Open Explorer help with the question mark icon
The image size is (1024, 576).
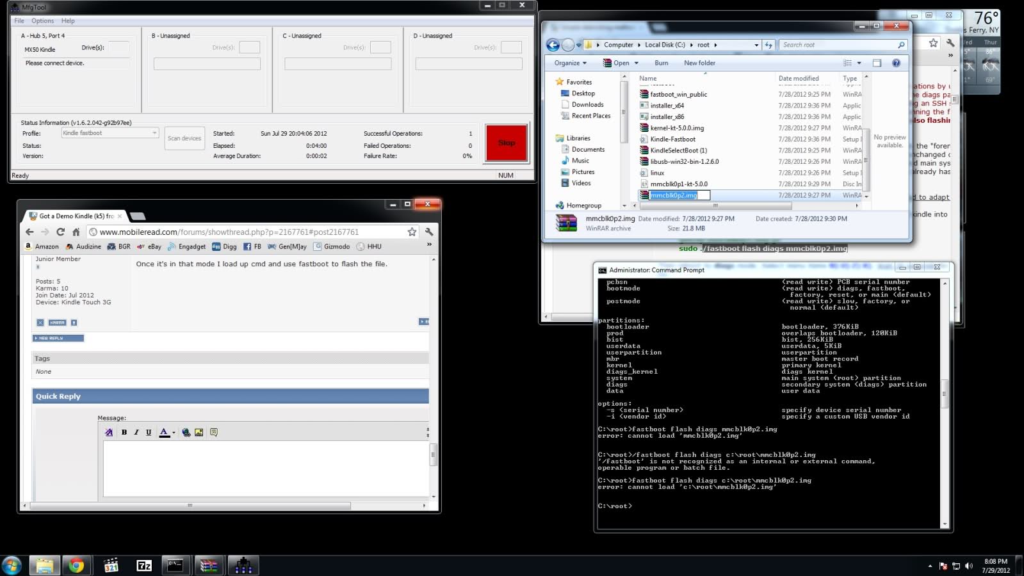tap(896, 63)
